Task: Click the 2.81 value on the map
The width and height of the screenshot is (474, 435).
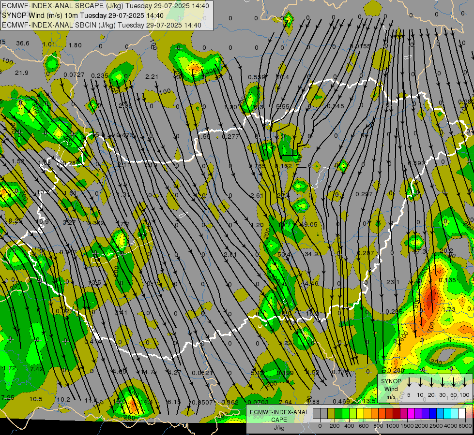Action: [x=230, y=255]
